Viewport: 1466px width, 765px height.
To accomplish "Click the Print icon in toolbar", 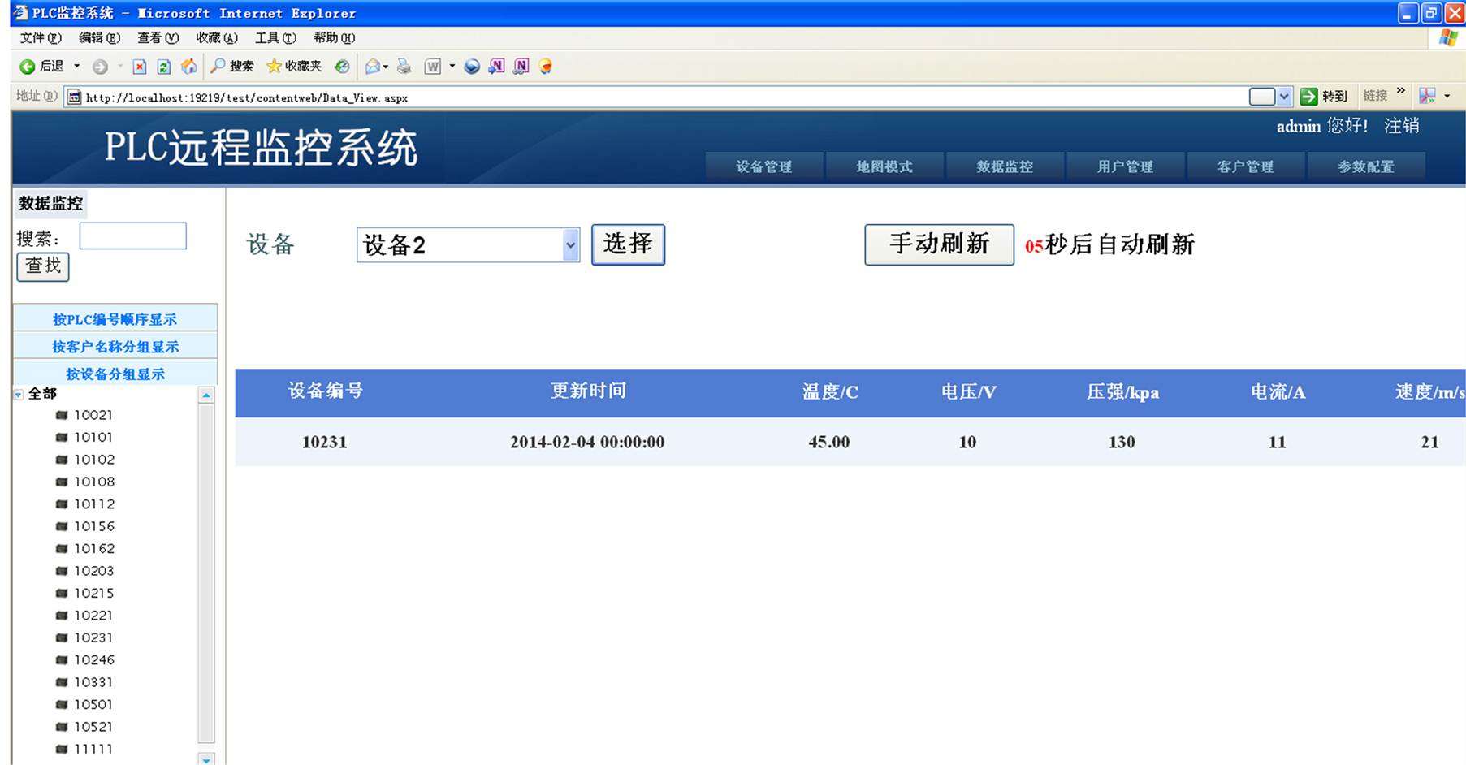I will pos(404,67).
